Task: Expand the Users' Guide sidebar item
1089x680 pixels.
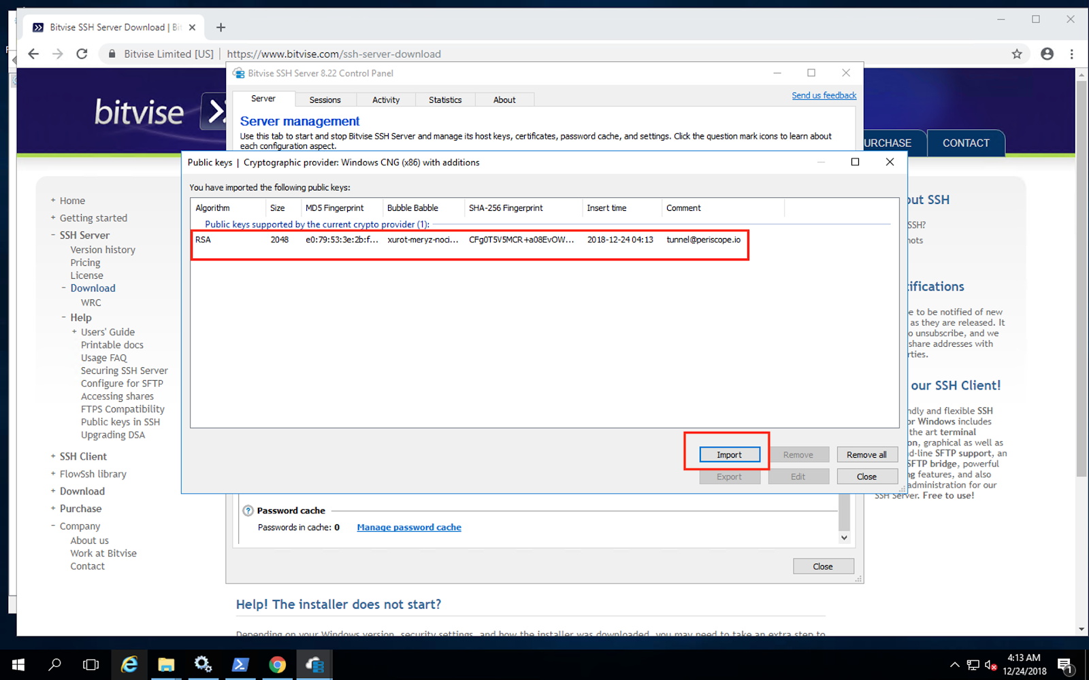Action: point(75,332)
